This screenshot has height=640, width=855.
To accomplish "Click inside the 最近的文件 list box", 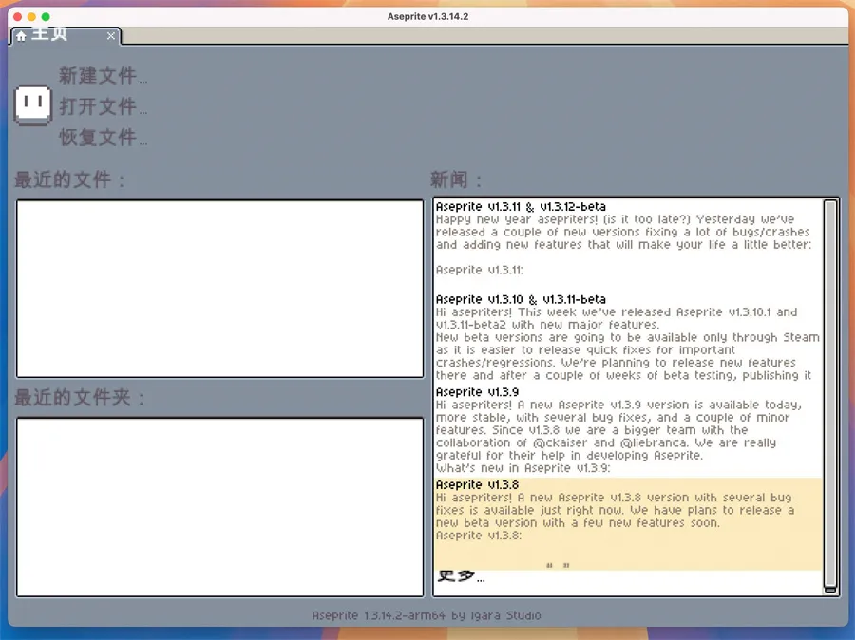I will coord(219,289).
